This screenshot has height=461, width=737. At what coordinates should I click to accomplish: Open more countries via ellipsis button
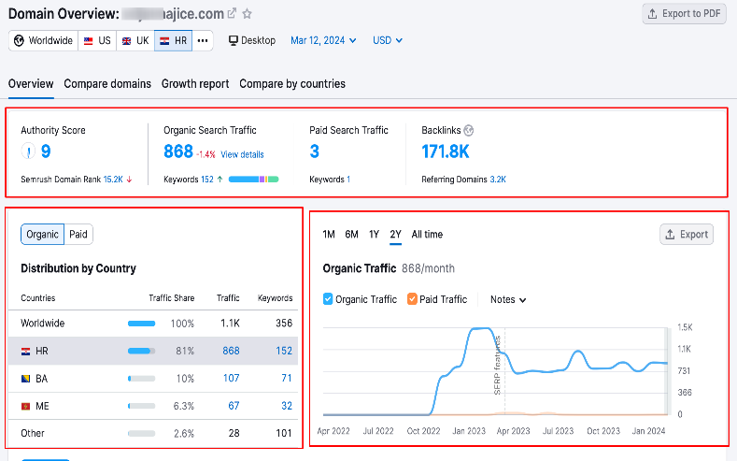203,40
